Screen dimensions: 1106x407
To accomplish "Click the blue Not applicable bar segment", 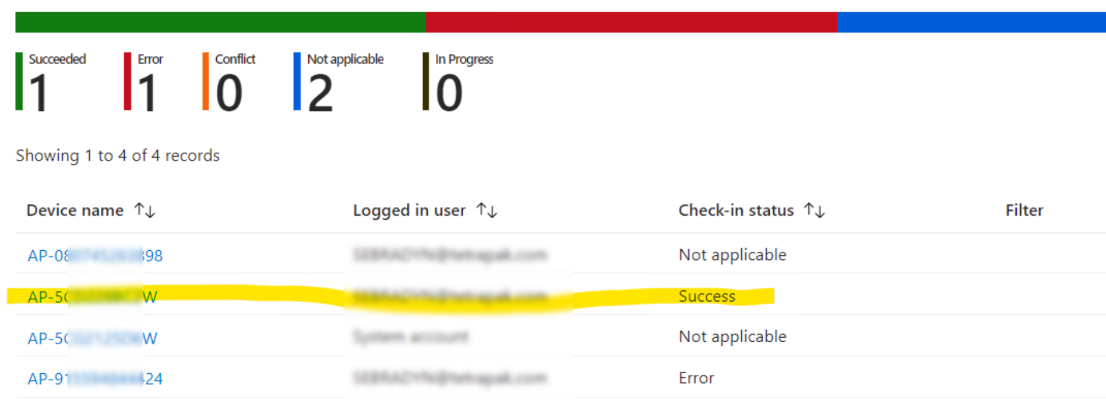I will (971, 22).
